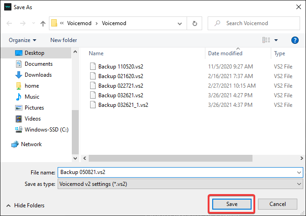Open the File name history dropdown
The image size is (306, 216).
[x=299, y=172]
